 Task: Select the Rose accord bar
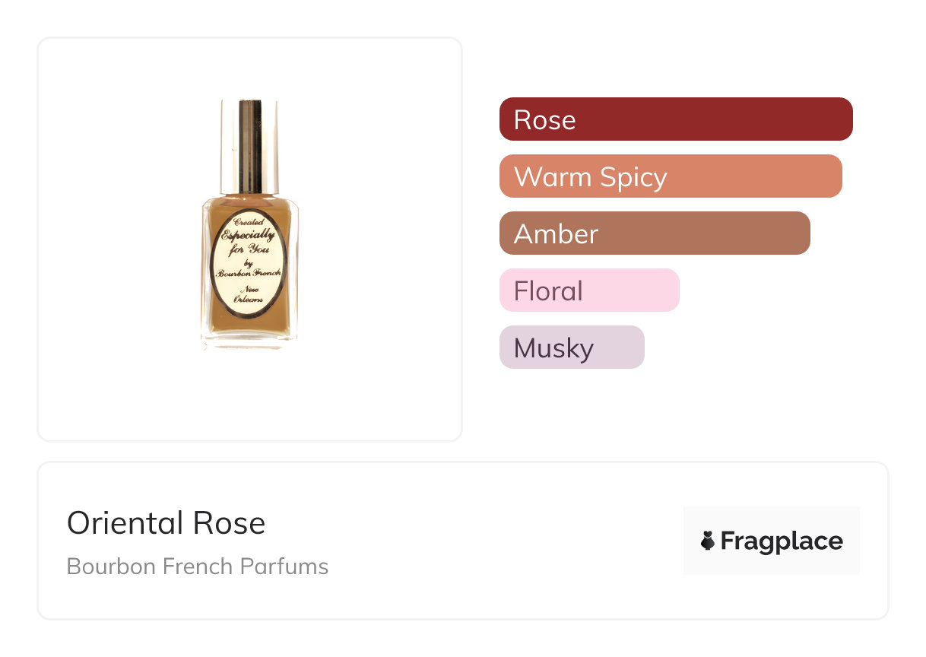[675, 119]
